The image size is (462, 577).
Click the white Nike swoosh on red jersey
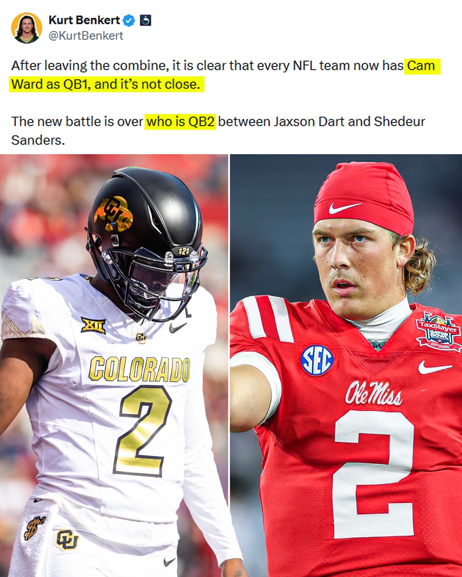[434, 367]
